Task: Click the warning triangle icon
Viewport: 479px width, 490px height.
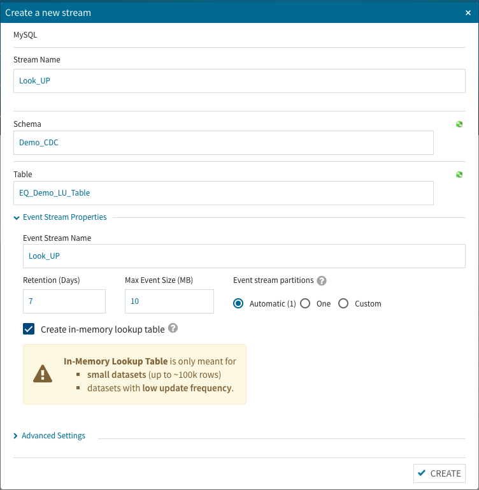Action: [x=43, y=374]
